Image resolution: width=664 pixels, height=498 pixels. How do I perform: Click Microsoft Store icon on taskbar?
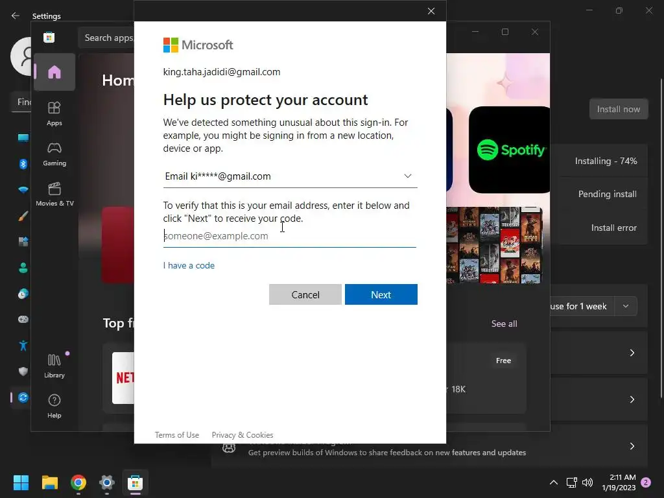pos(135,482)
